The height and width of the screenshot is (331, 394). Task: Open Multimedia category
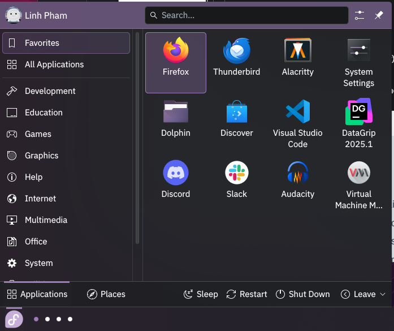point(66,220)
